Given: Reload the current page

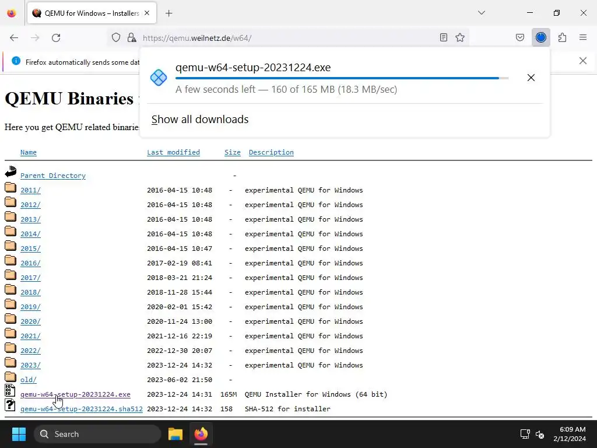Looking at the screenshot, I should (x=56, y=38).
